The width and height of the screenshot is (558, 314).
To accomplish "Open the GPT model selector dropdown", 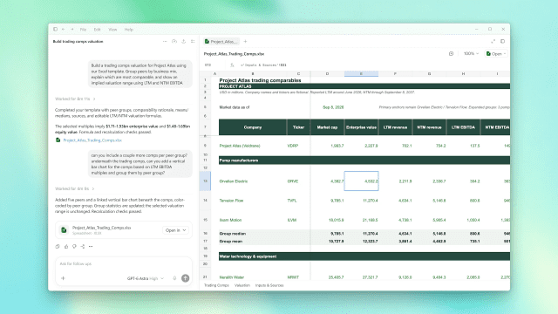I will click(x=146, y=278).
